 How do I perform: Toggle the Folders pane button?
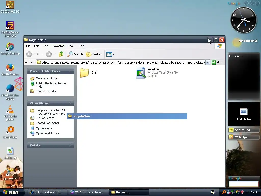[94, 54]
